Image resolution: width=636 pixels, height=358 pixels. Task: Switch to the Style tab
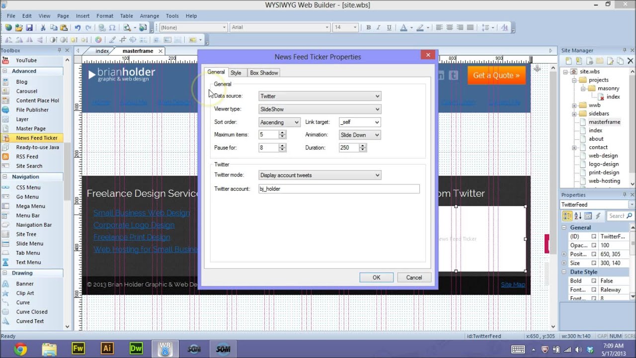236,73
